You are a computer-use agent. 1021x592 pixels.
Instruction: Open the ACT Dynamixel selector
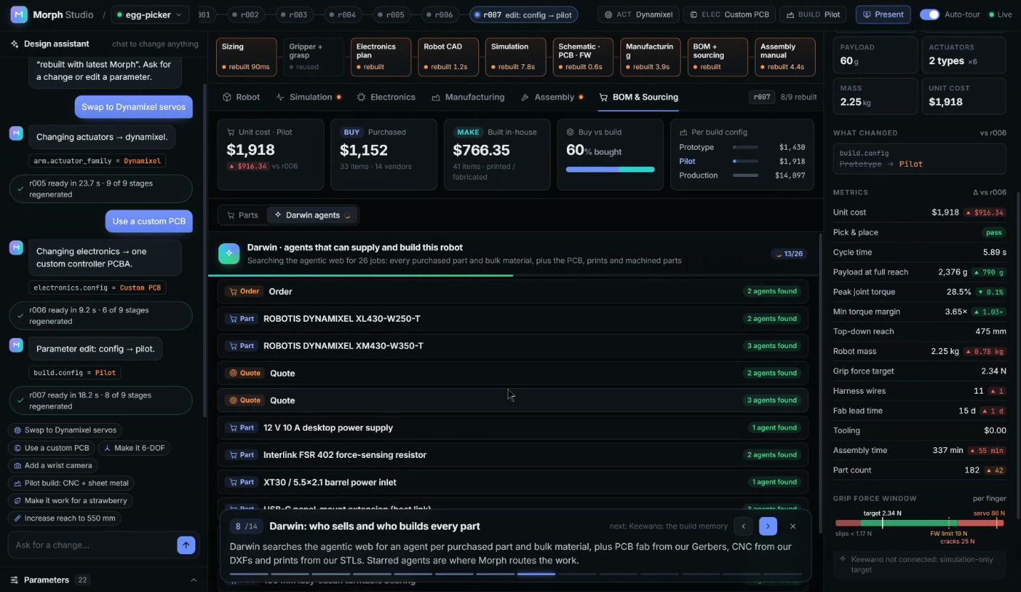[x=638, y=14]
